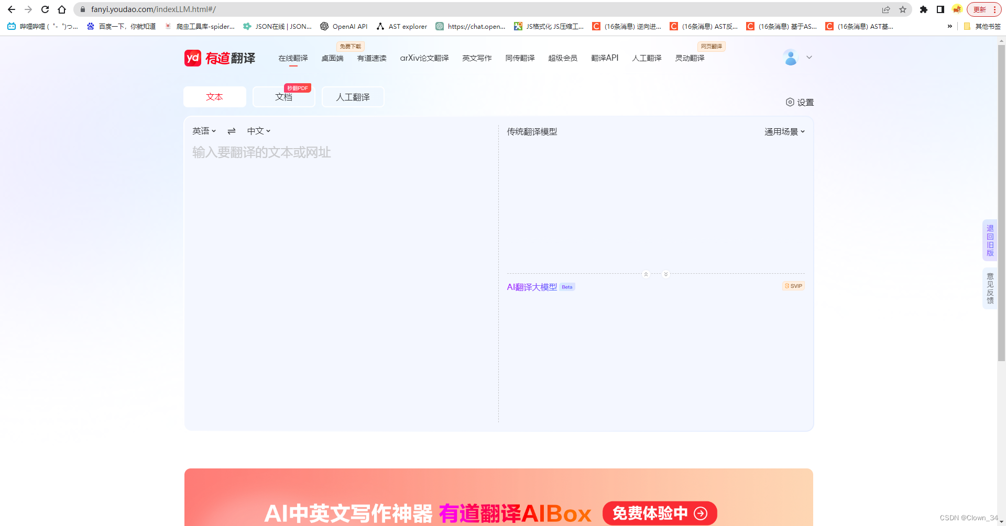The width and height of the screenshot is (1006, 526).
Task: Click the Youdao Translate logo
Action: [220, 58]
